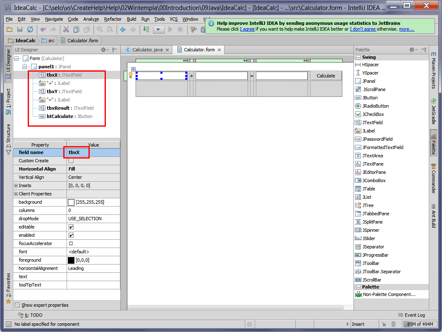Select JPasswordField in the Palette

click(377, 139)
